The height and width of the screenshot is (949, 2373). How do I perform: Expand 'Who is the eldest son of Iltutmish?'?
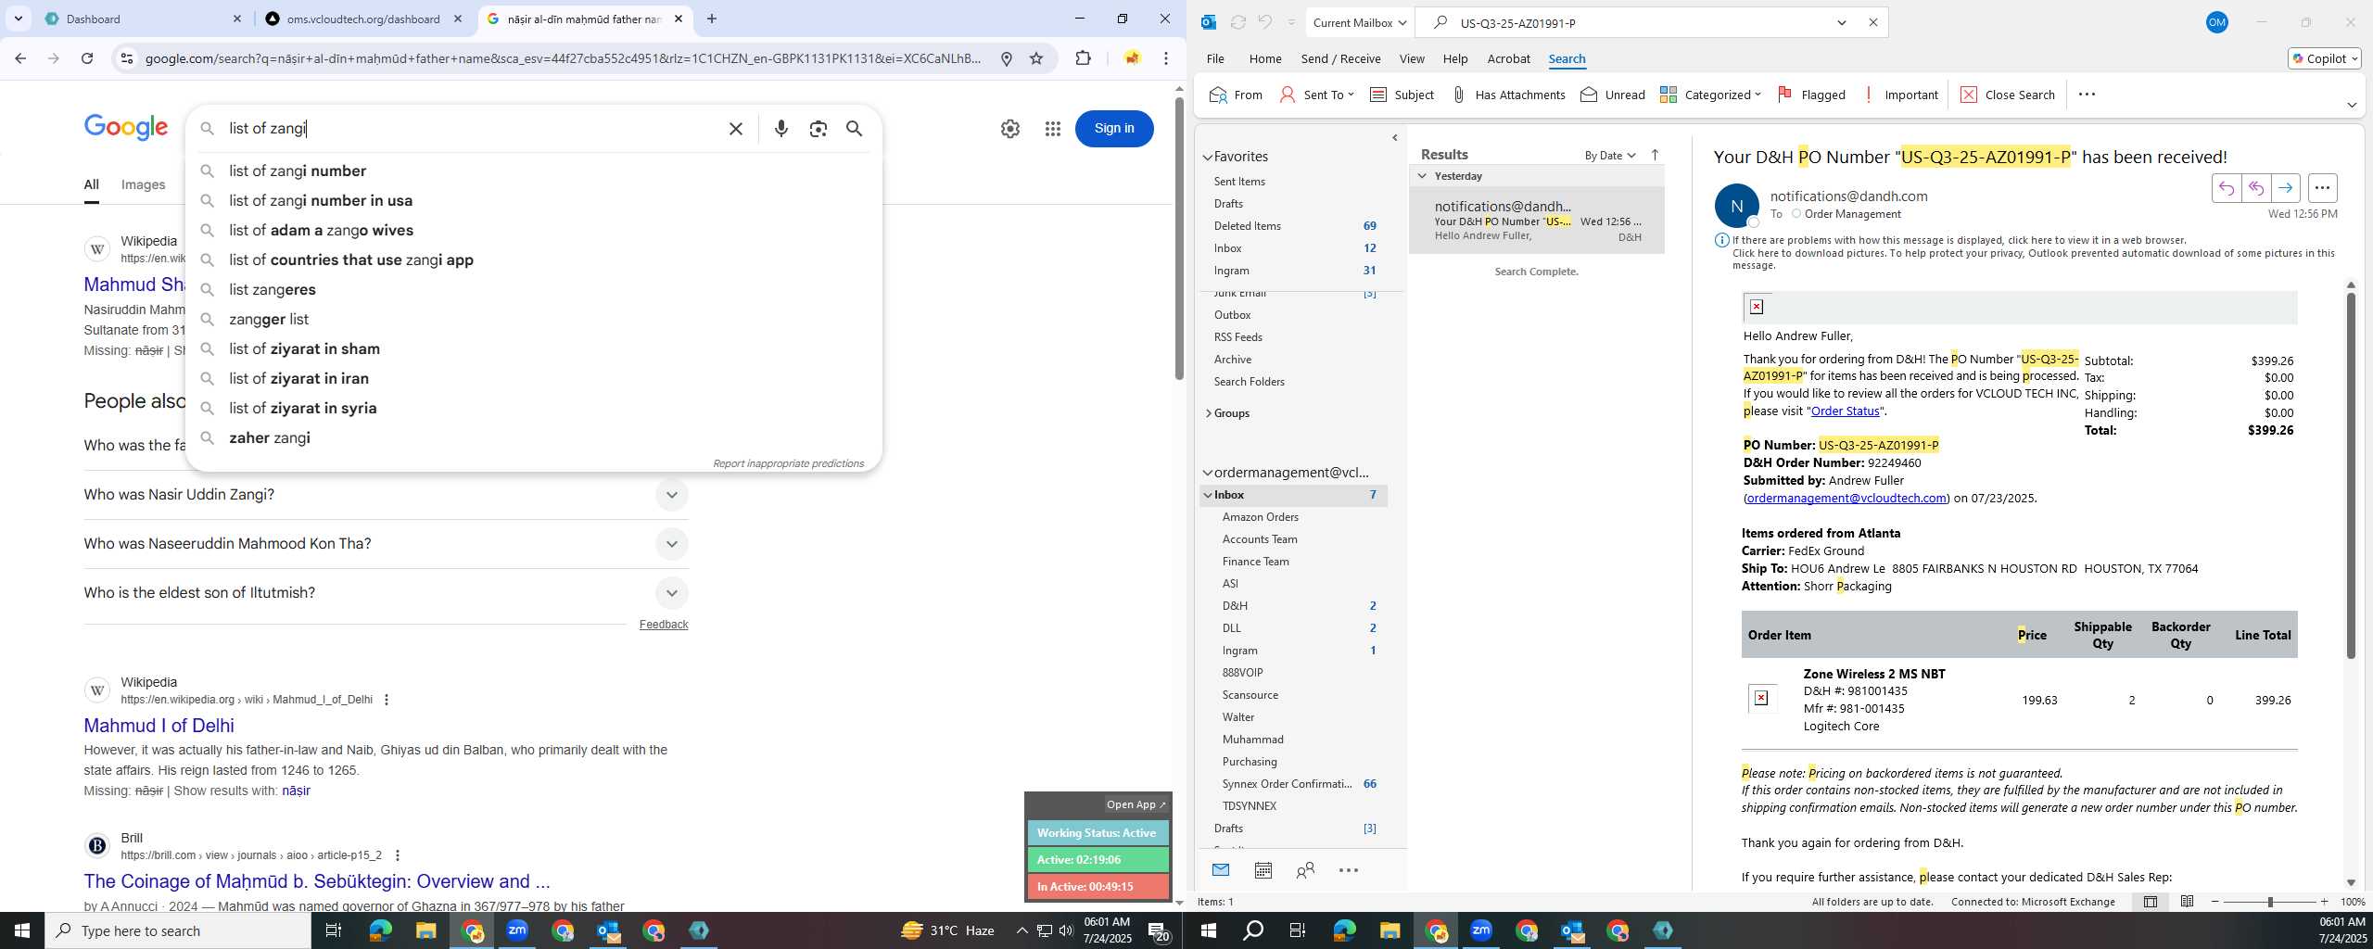672,593
